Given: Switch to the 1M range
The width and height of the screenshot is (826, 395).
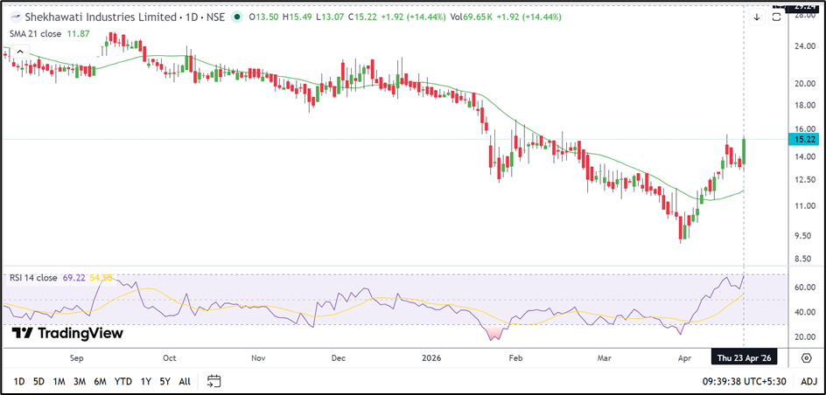Looking at the screenshot, I should [59, 381].
